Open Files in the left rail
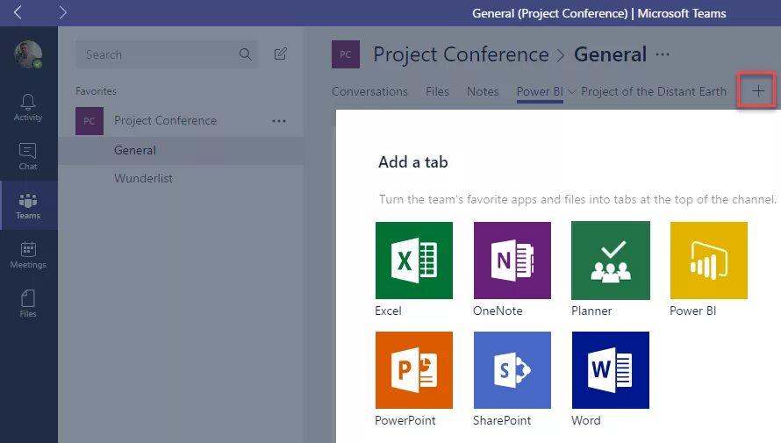 pos(28,304)
